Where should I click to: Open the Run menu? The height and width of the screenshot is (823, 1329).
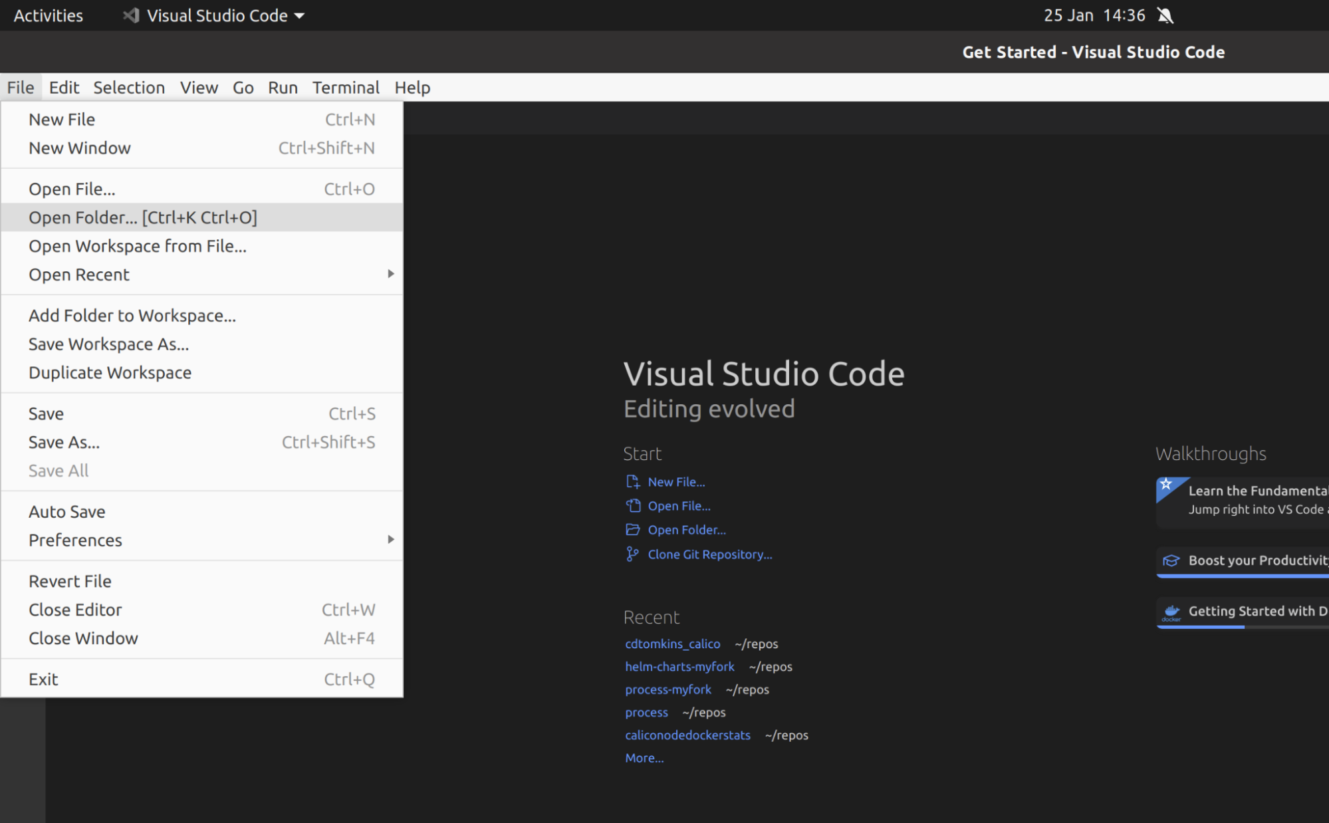click(x=283, y=87)
